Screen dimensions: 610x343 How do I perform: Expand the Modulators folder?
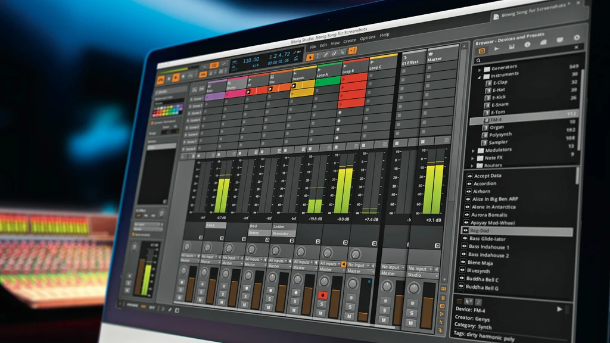474,151
